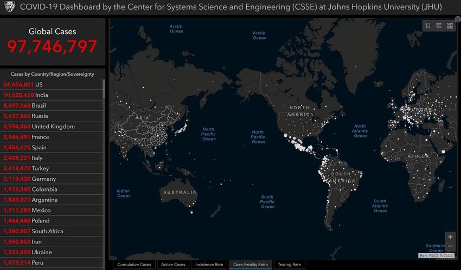Switch to Incidence Rate tab

(209, 265)
